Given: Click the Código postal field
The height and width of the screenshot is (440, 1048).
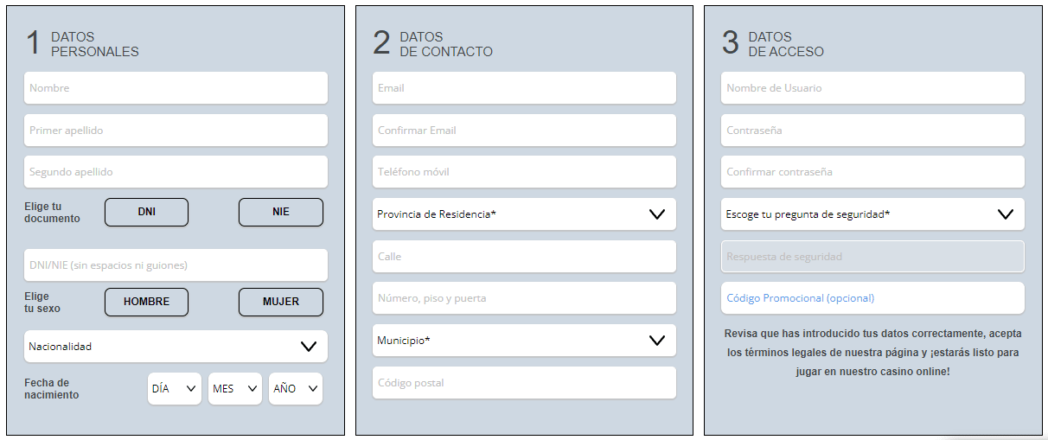Looking at the screenshot, I should pos(524,383).
